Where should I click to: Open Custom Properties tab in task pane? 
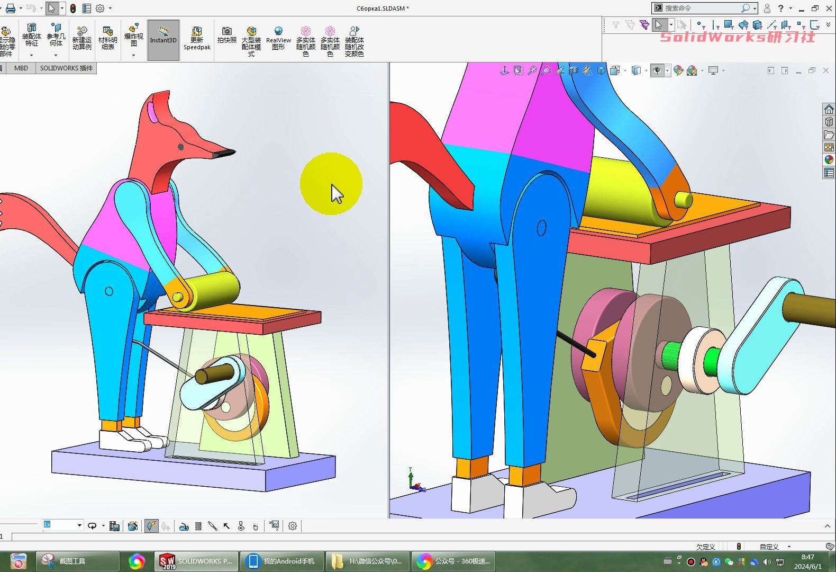pos(829,173)
